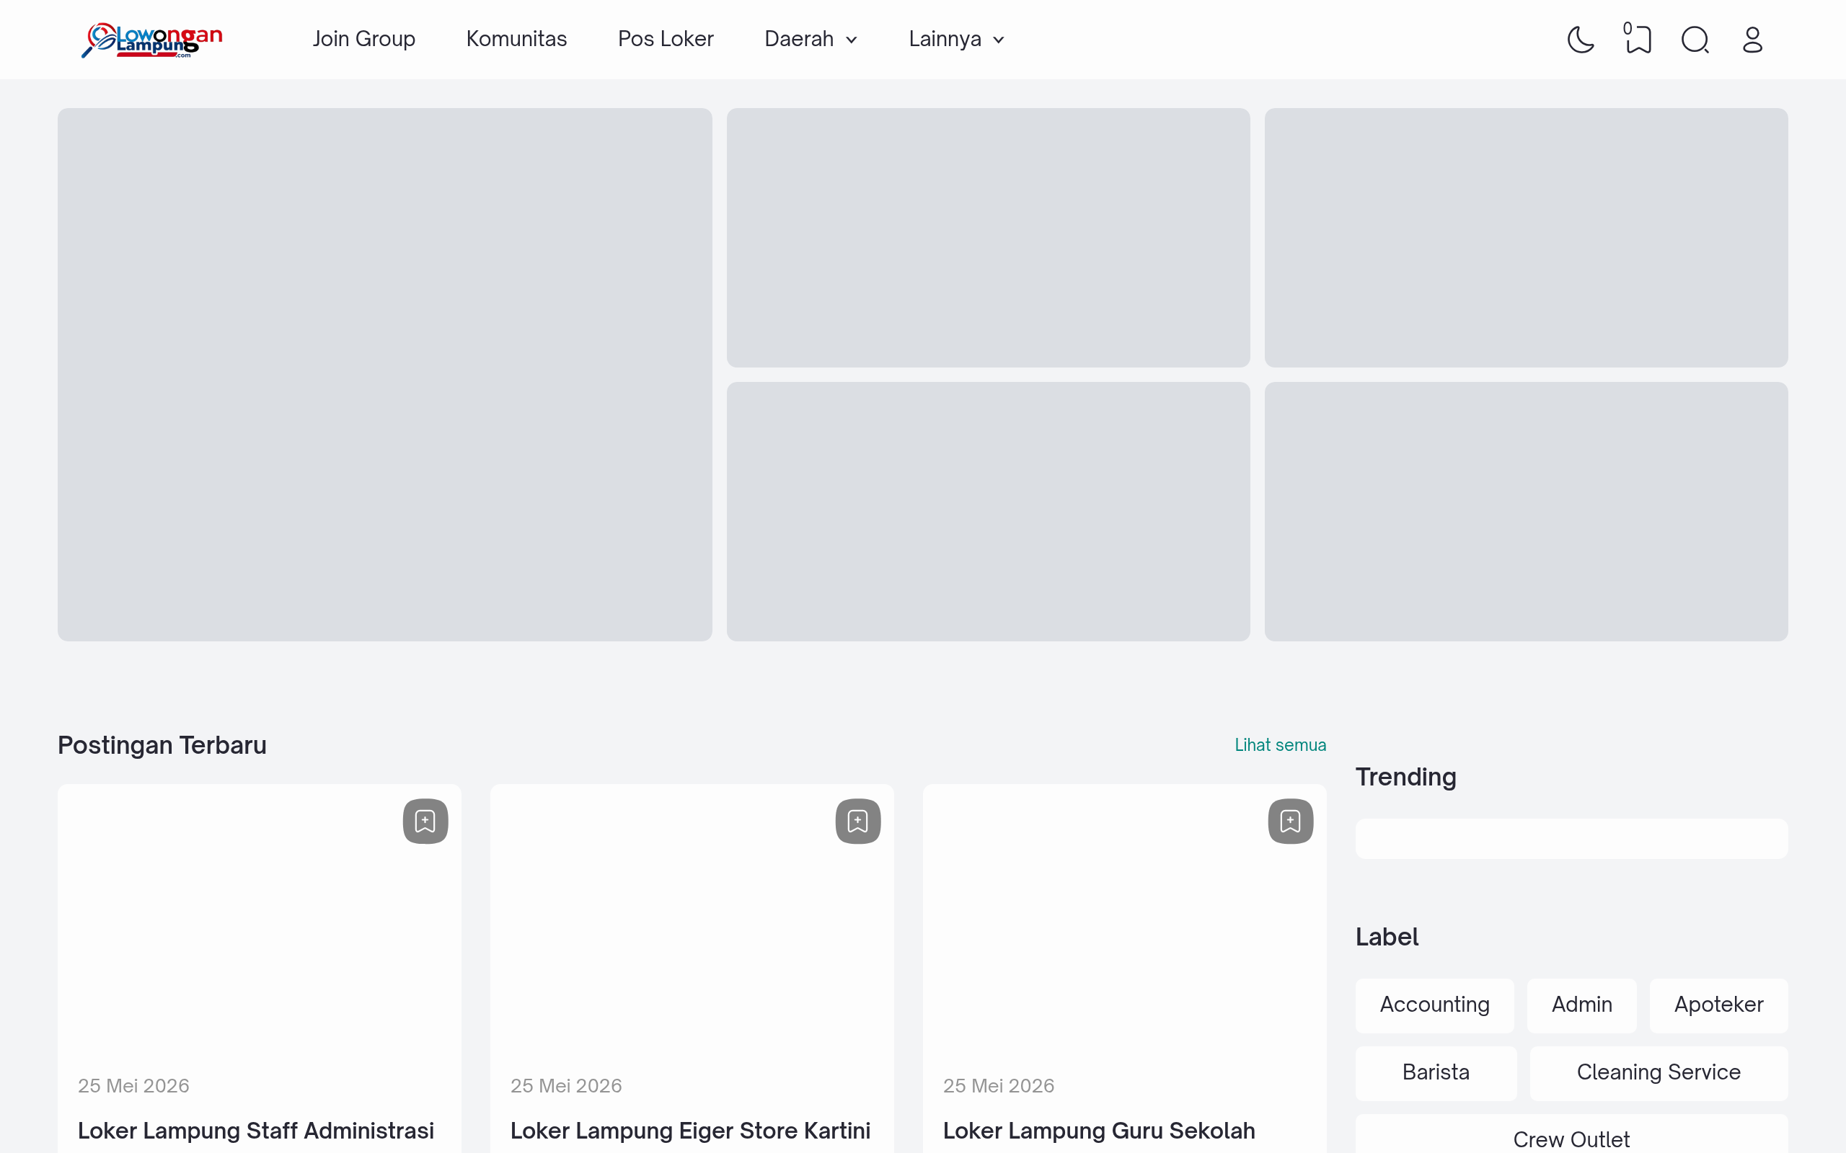The height and width of the screenshot is (1153, 1846).
Task: Select the Accounting label
Action: [1434, 1005]
